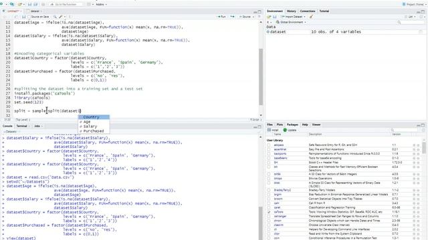
Task: Click the Save current document icon in main toolbar
Action: pyautogui.click(x=29, y=5)
